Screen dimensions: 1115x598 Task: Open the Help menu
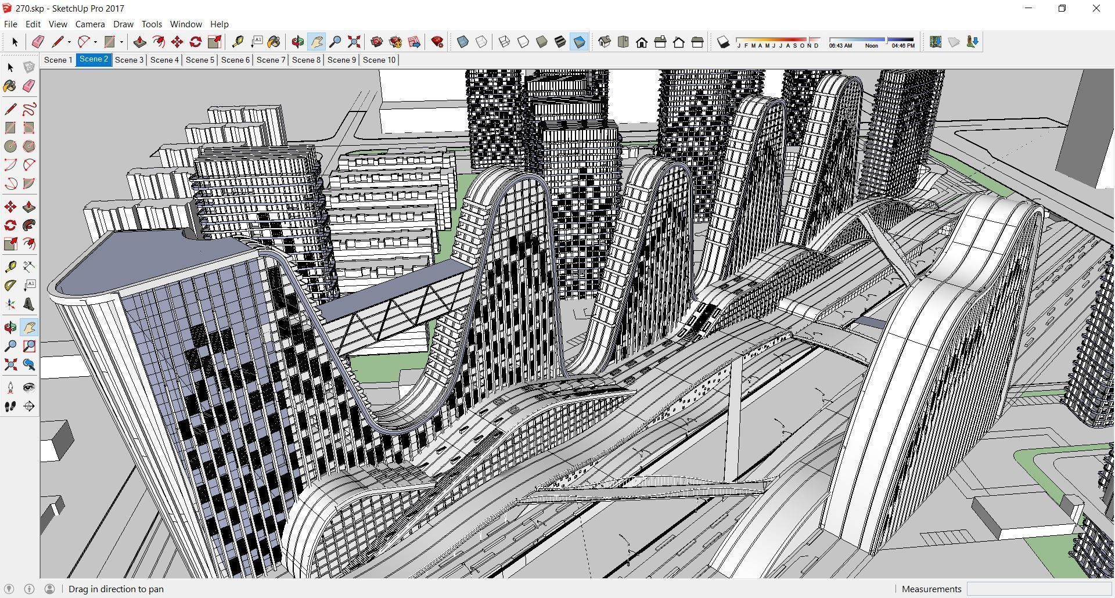point(219,24)
